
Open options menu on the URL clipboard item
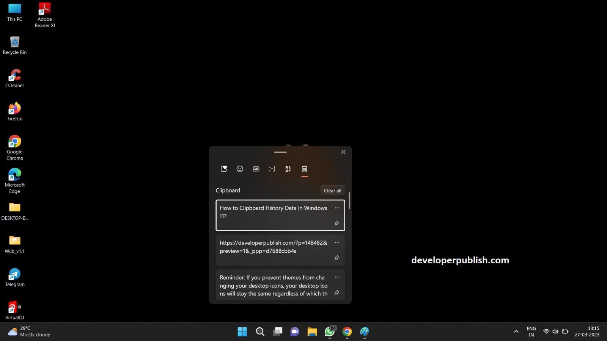337,242
